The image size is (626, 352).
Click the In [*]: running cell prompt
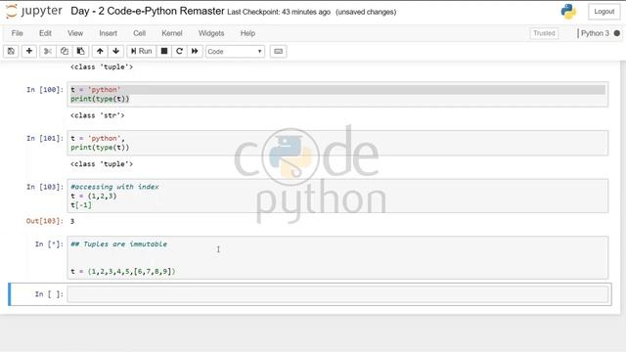coord(49,244)
